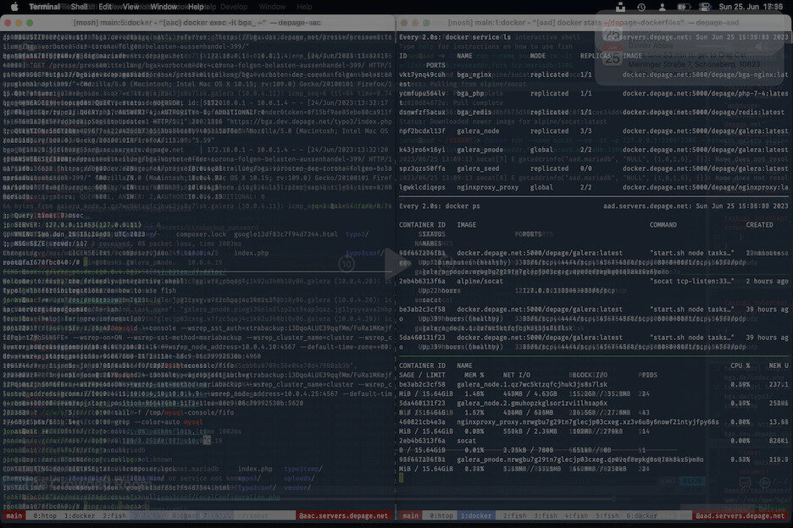Click composer.lock file name
Image resolution: width=793 pixels, height=528 pixels.
(203, 234)
